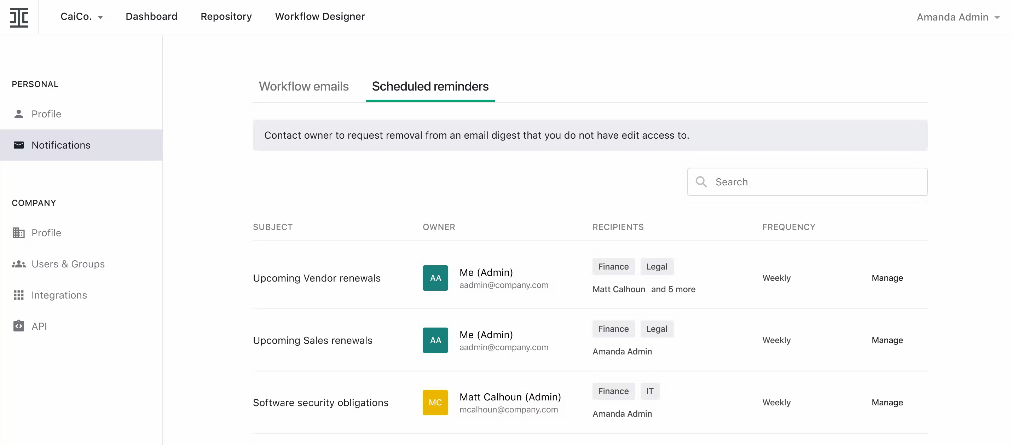Click the Finance tag on Vendor renewals
The width and height of the screenshot is (1012, 445).
(613, 267)
